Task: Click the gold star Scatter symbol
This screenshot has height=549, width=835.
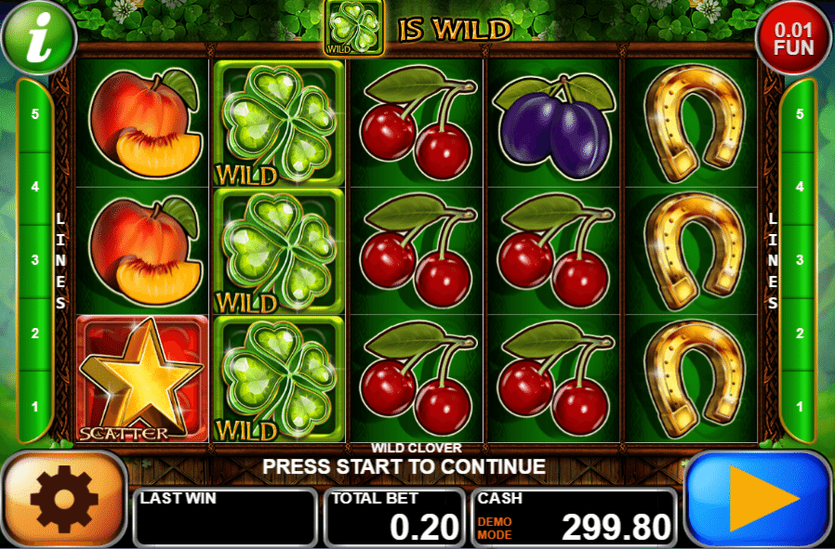Action: click(x=142, y=378)
